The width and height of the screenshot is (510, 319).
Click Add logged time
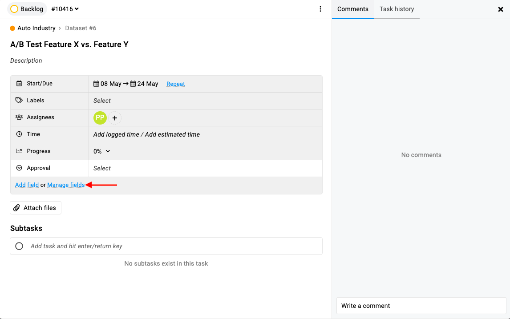[116, 135]
